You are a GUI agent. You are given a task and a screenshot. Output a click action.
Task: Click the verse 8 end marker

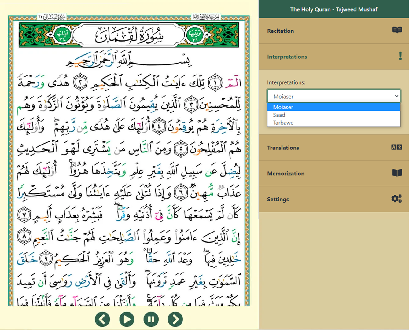click(24, 237)
